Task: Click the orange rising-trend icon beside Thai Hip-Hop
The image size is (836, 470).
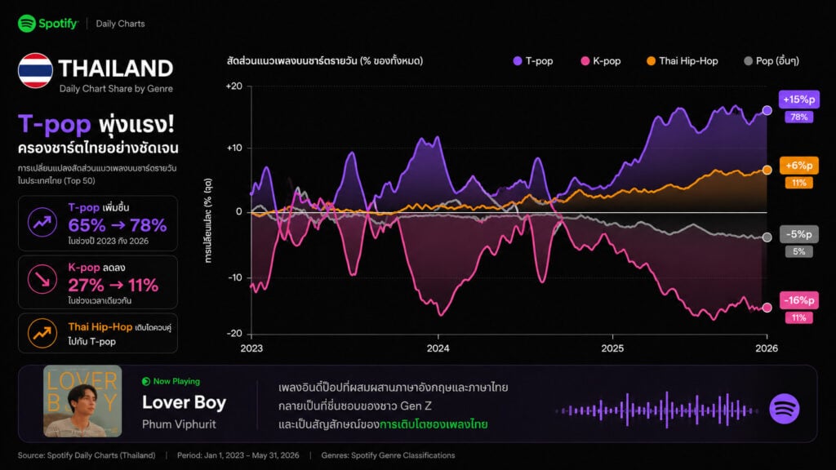Action: [x=42, y=334]
